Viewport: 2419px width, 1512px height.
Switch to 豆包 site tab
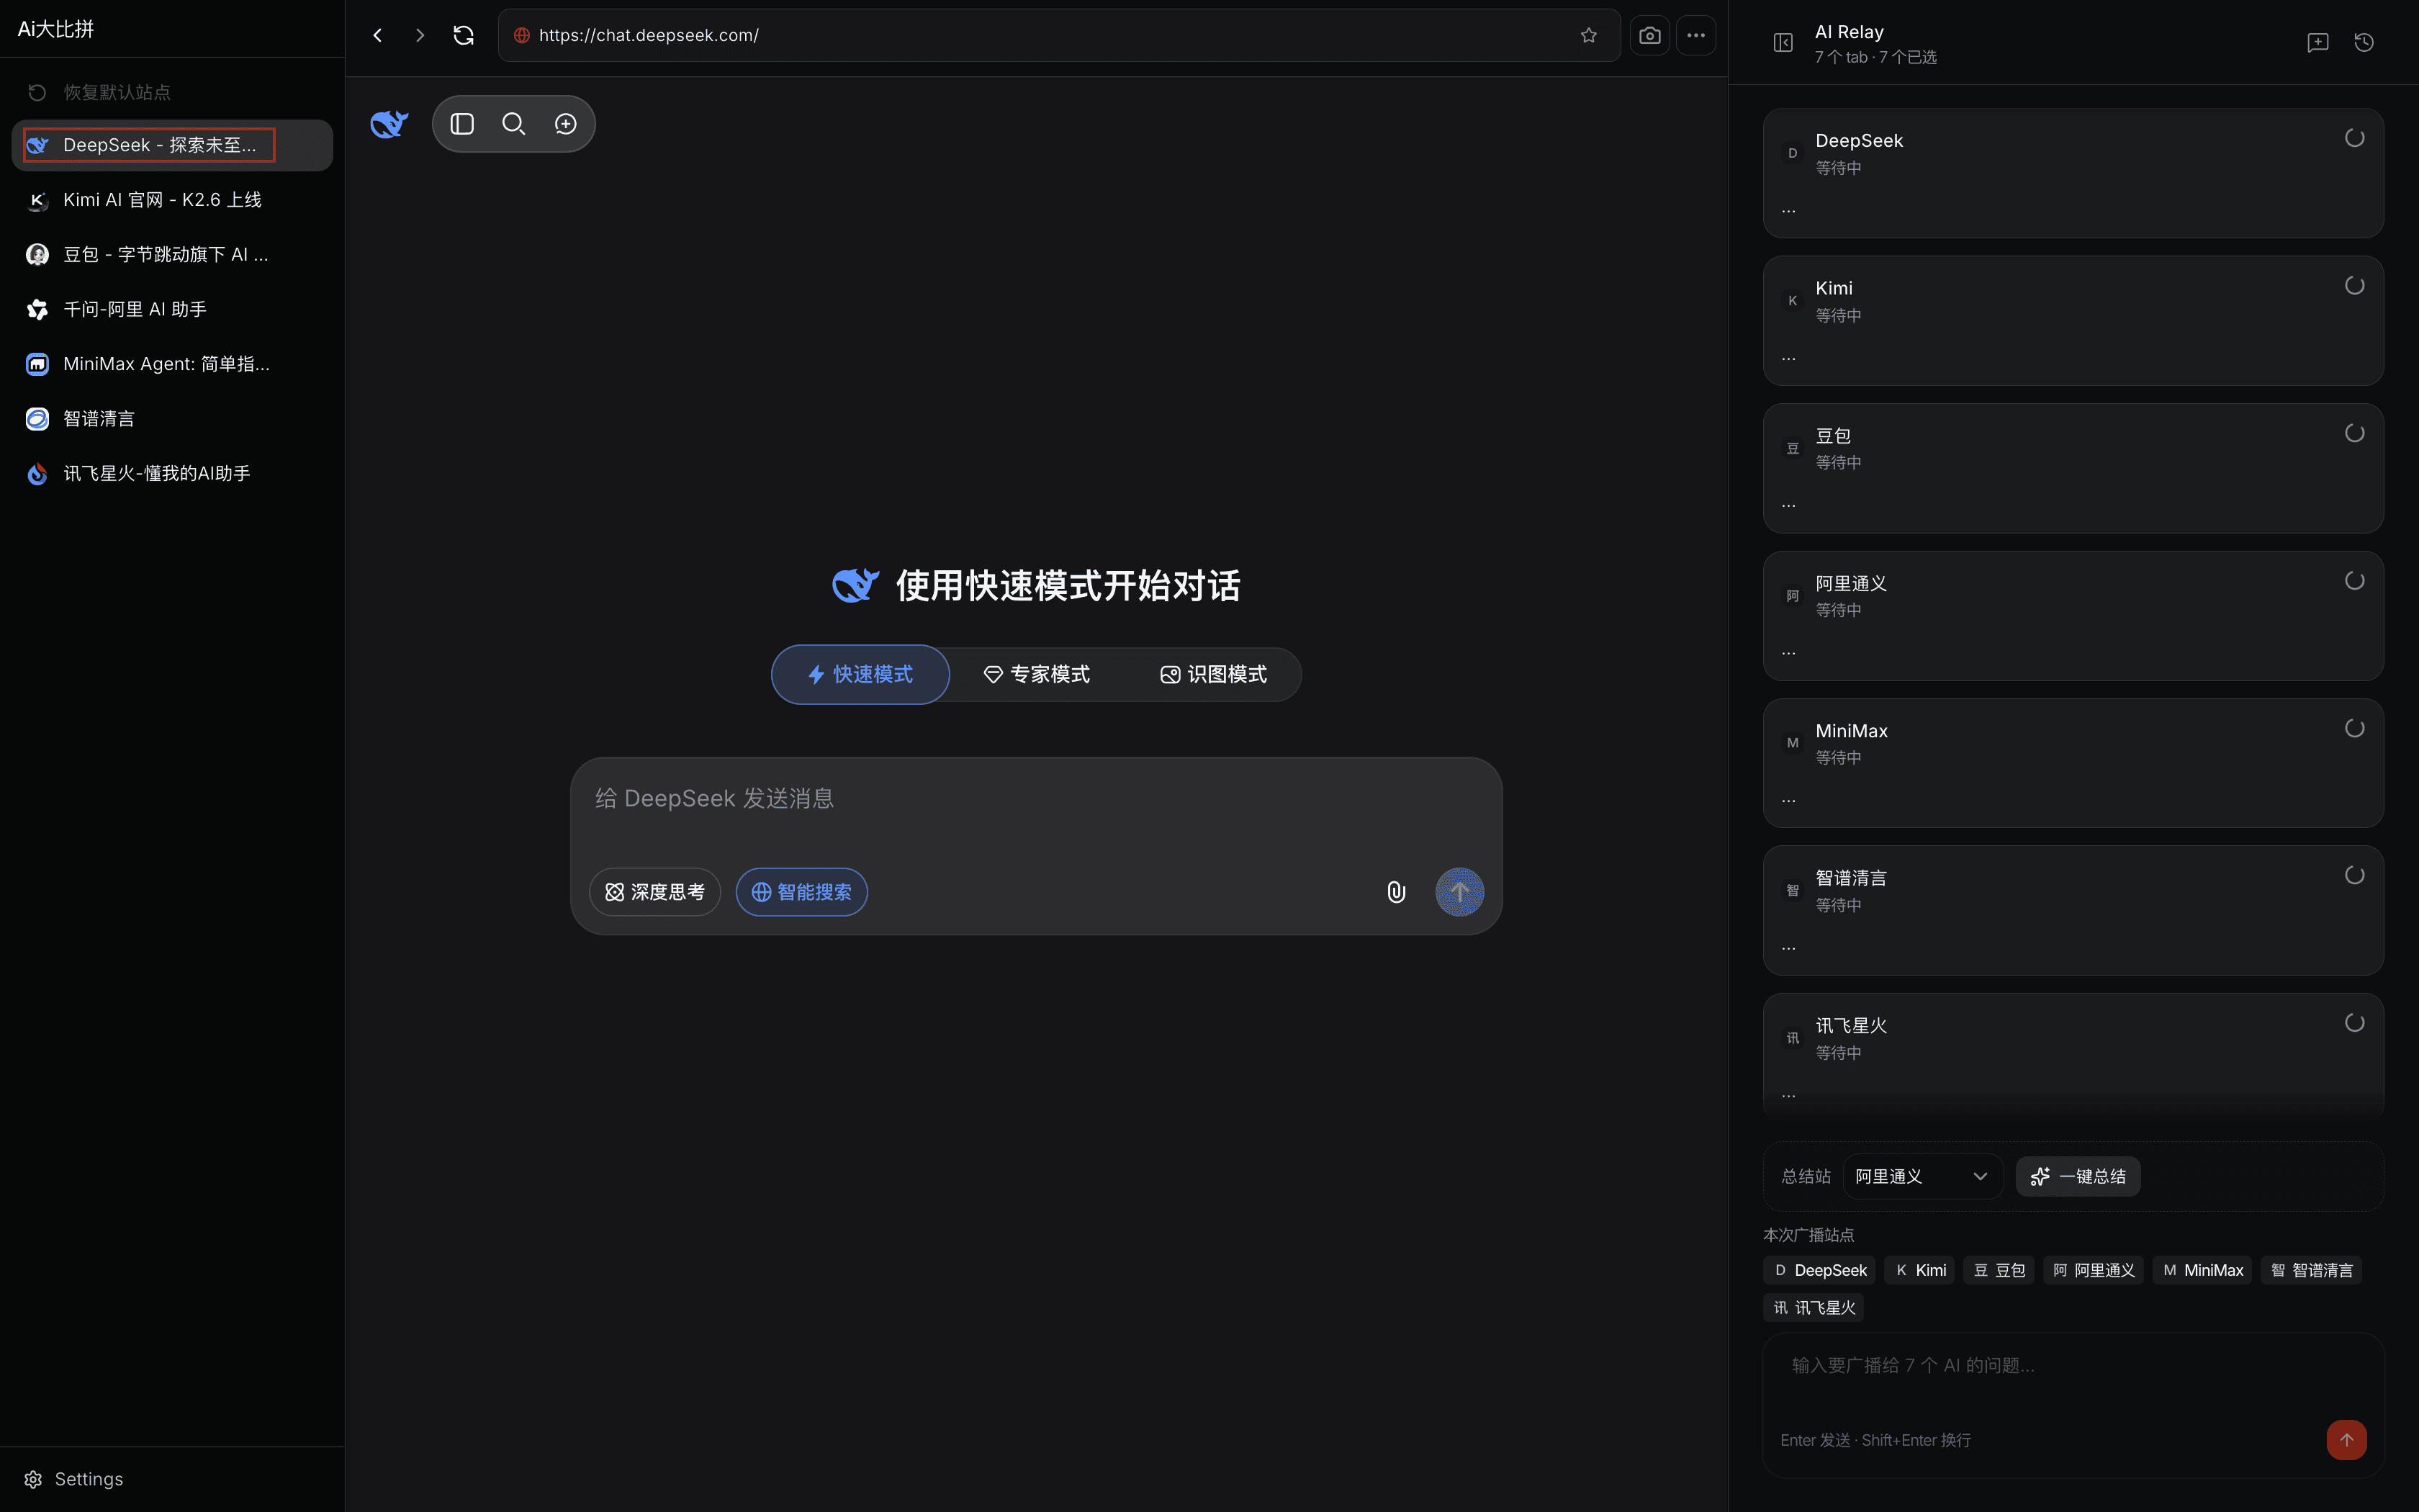coord(172,255)
